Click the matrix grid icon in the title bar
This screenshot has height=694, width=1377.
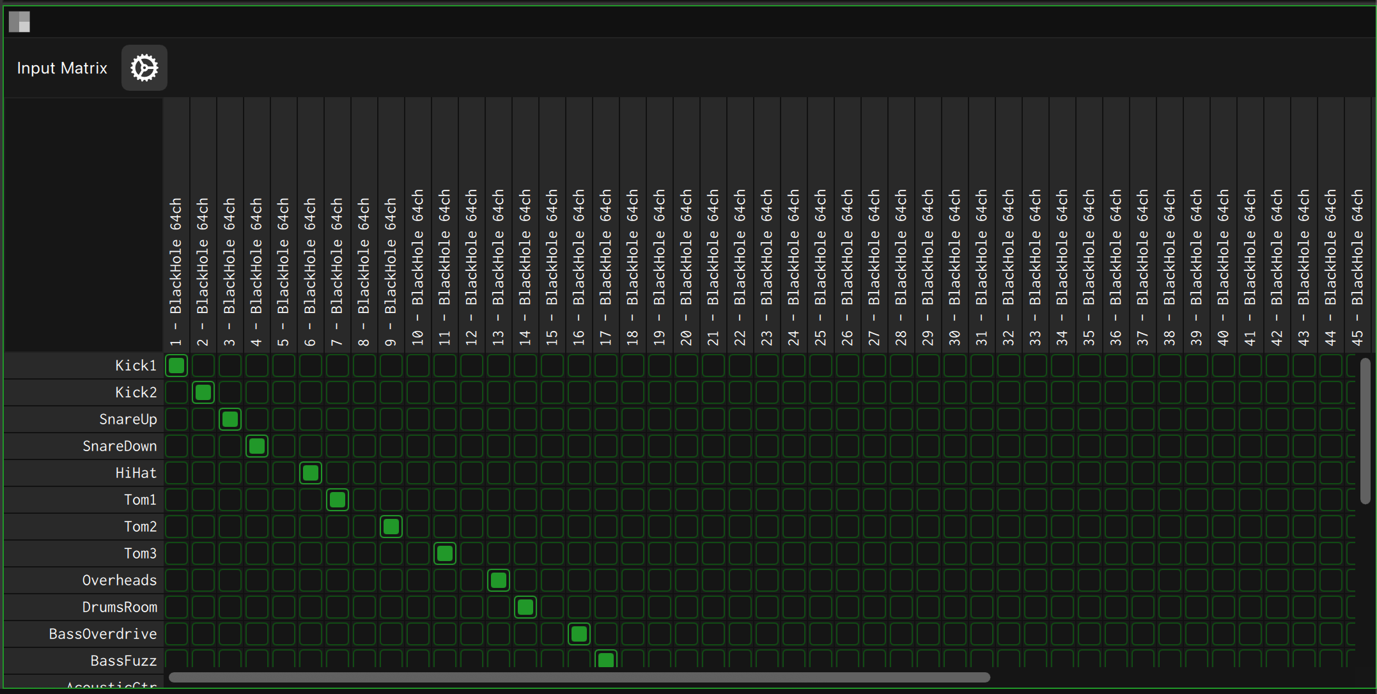click(x=20, y=21)
